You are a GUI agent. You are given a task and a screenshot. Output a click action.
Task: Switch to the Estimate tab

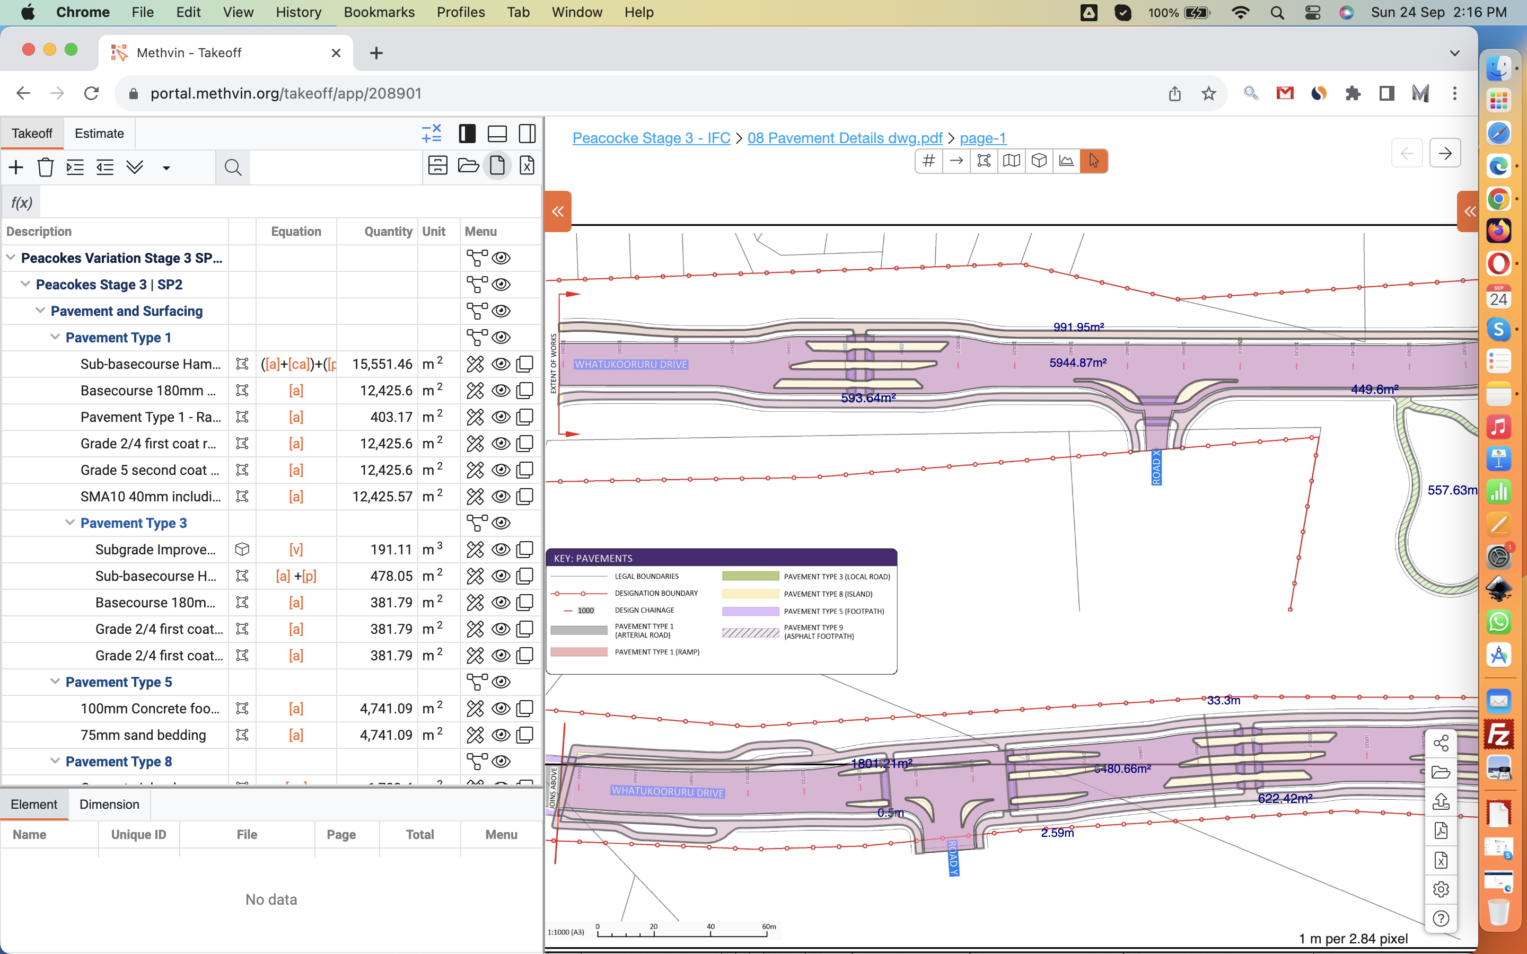(99, 133)
